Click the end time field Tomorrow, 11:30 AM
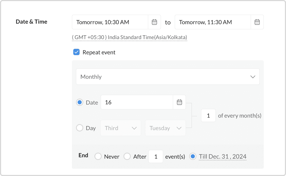The height and width of the screenshot is (176, 286). pos(213,22)
